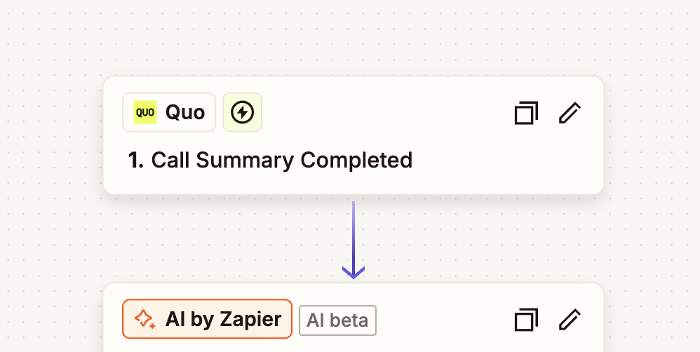
Task: Open the Call Summary Completed step title
Action: (x=281, y=161)
